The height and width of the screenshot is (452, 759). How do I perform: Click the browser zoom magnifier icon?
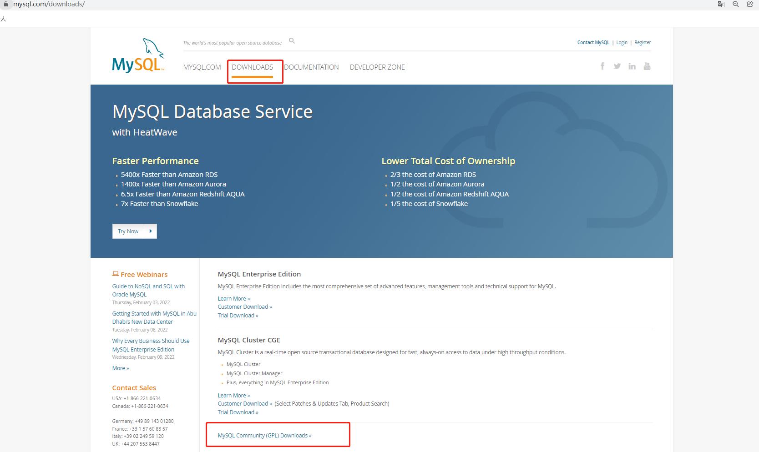[736, 4]
